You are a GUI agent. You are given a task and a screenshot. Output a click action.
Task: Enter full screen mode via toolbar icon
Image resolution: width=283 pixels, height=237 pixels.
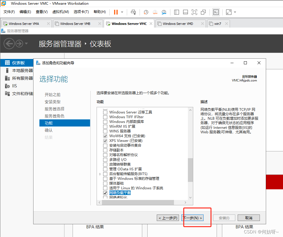(x=194, y=12)
